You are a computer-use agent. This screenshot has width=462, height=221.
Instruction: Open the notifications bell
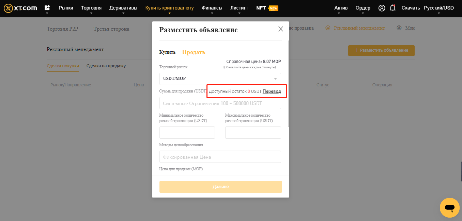[x=392, y=8]
